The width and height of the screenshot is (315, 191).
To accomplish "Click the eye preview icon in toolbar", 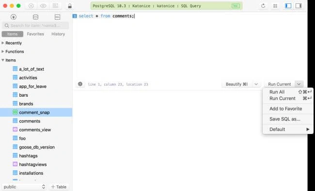I will pyautogui.click(x=43, y=6).
